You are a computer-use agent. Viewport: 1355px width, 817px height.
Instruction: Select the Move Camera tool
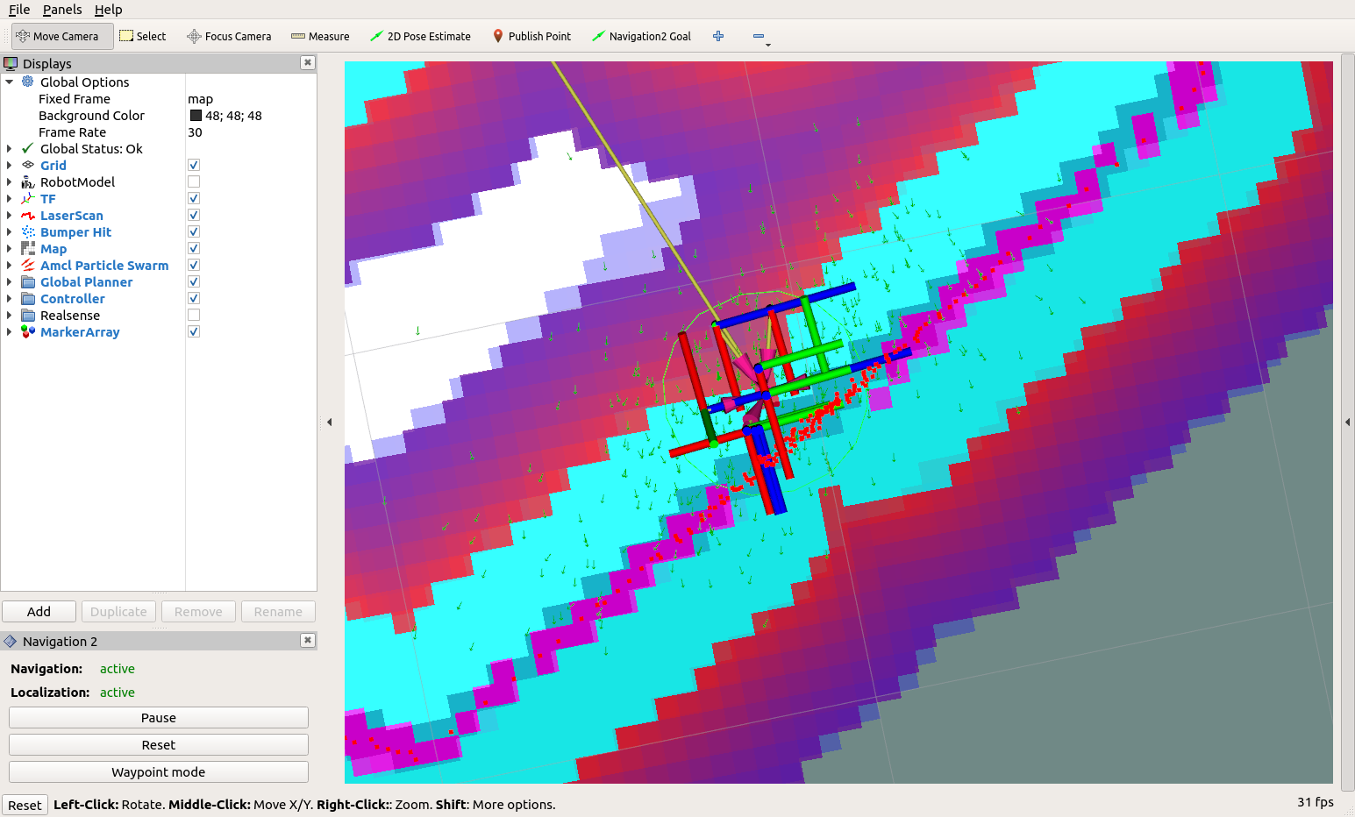point(56,36)
